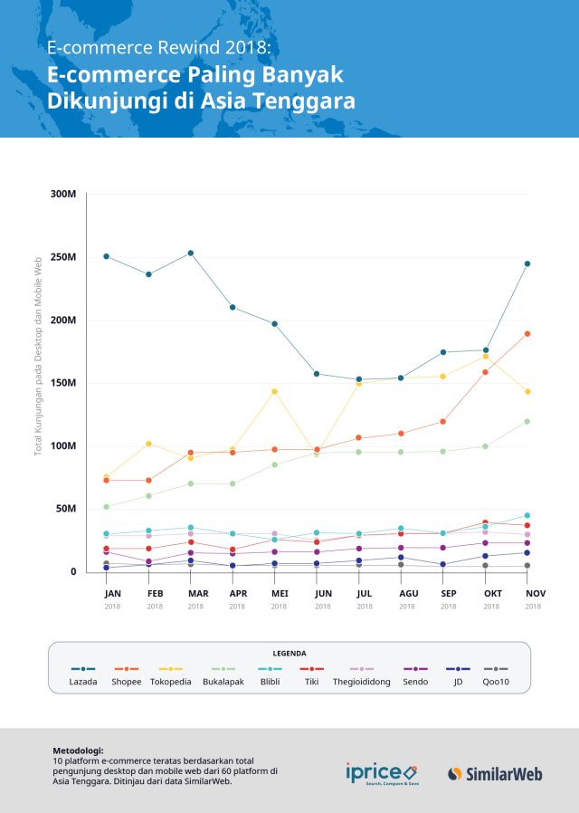Viewport: 579px width, 813px height.
Task: Select the Tiki legend color marker
Action: point(312,669)
